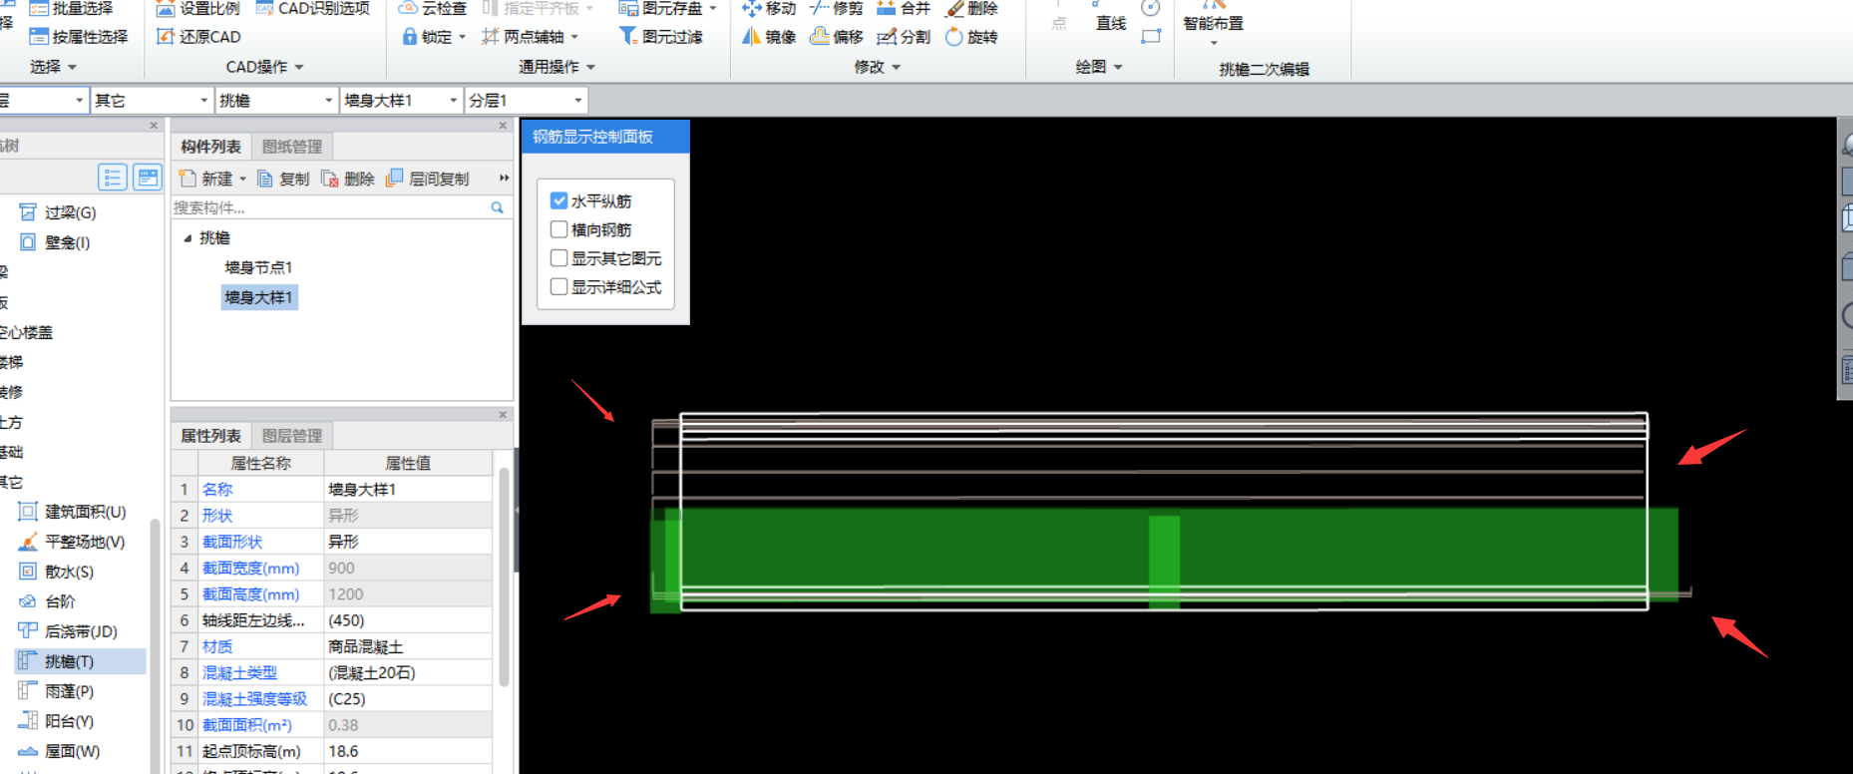Click 层间复制 copy between floors
Image resolution: width=1853 pixels, height=774 pixels.
click(x=428, y=179)
